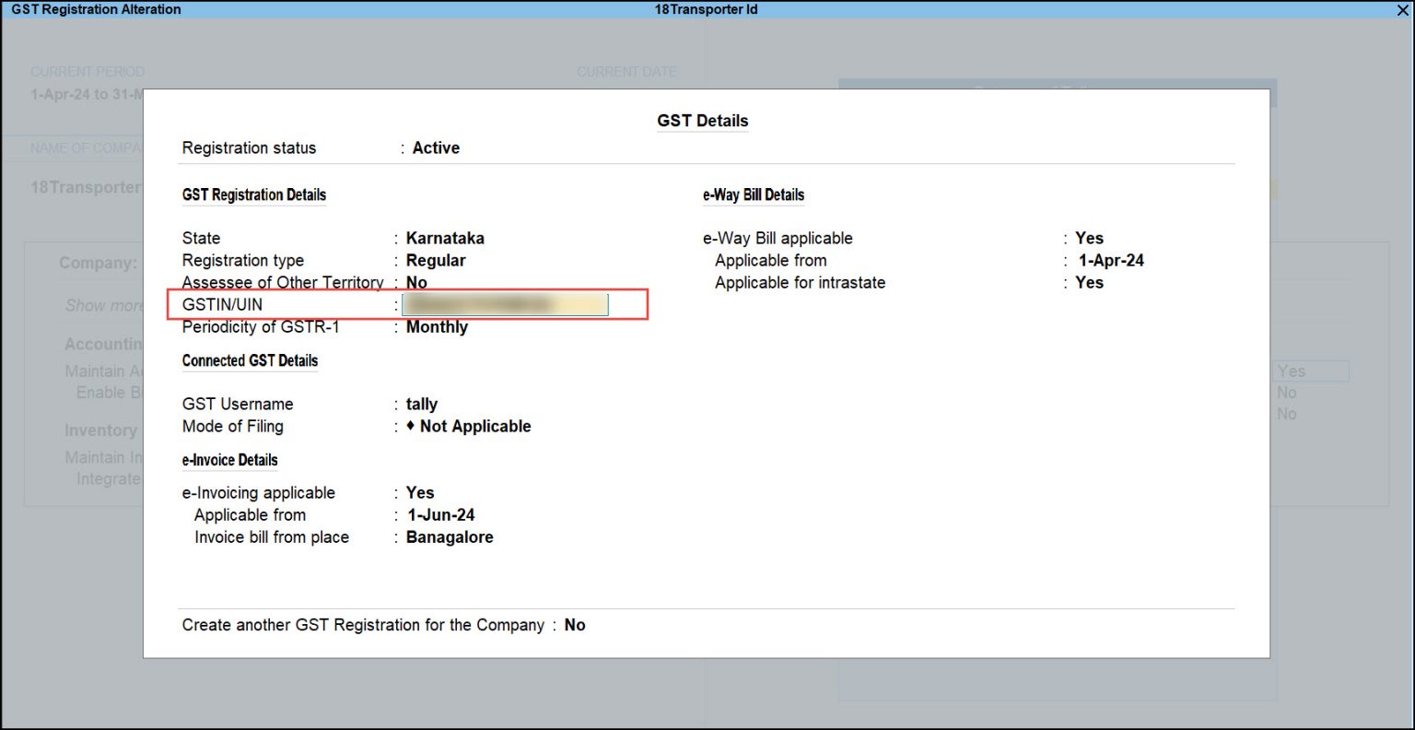Toggle Assessee of Other Territory setting
The height and width of the screenshot is (730, 1415).
pyautogui.click(x=416, y=282)
